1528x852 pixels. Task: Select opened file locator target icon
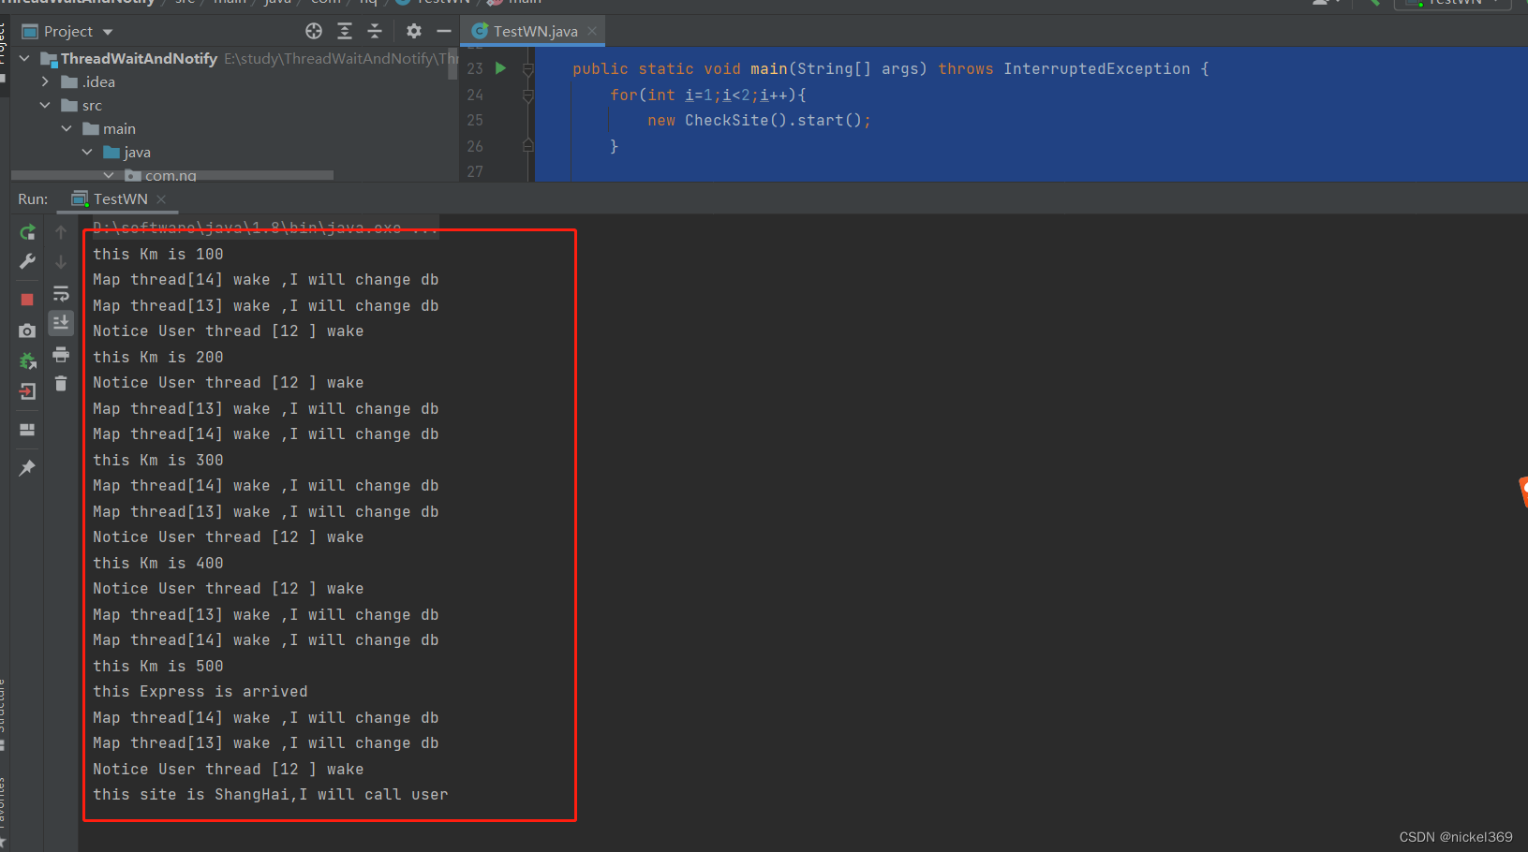tap(314, 31)
